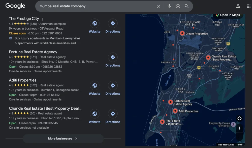Click the Elephanta Caves landmark icon
Screen dimensions: 252x148
(233, 124)
